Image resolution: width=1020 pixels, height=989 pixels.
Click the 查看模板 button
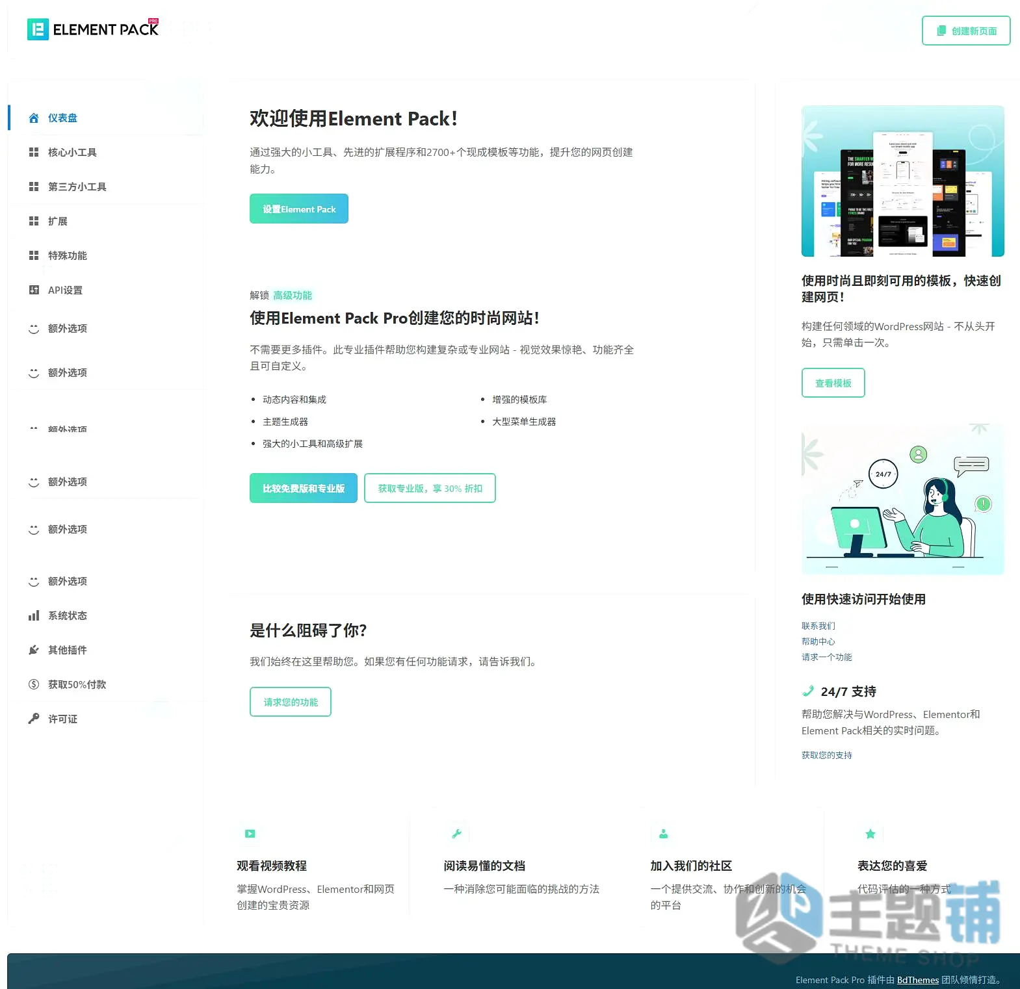coord(833,383)
